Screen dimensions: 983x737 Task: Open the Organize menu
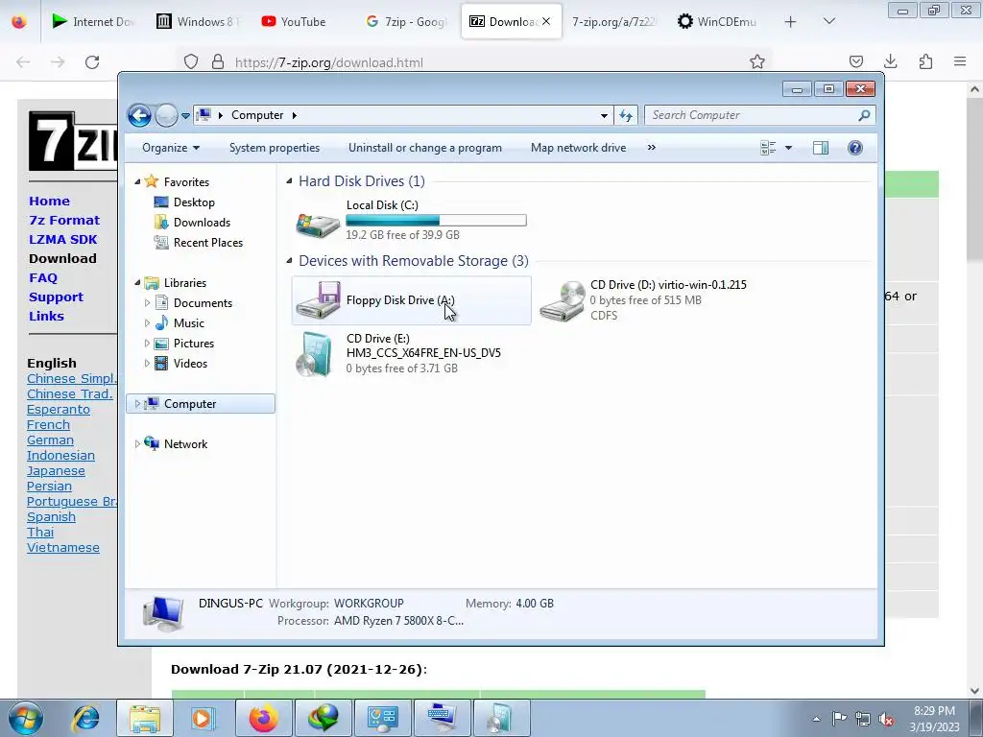pos(171,148)
